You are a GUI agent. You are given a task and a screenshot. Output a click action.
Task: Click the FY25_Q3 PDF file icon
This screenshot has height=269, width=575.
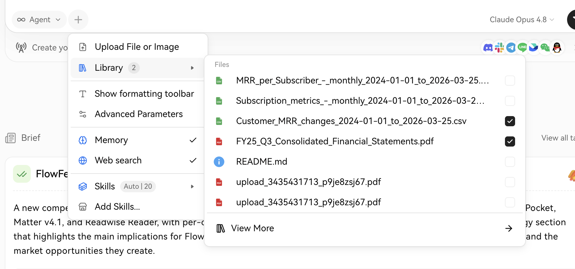tap(219, 141)
